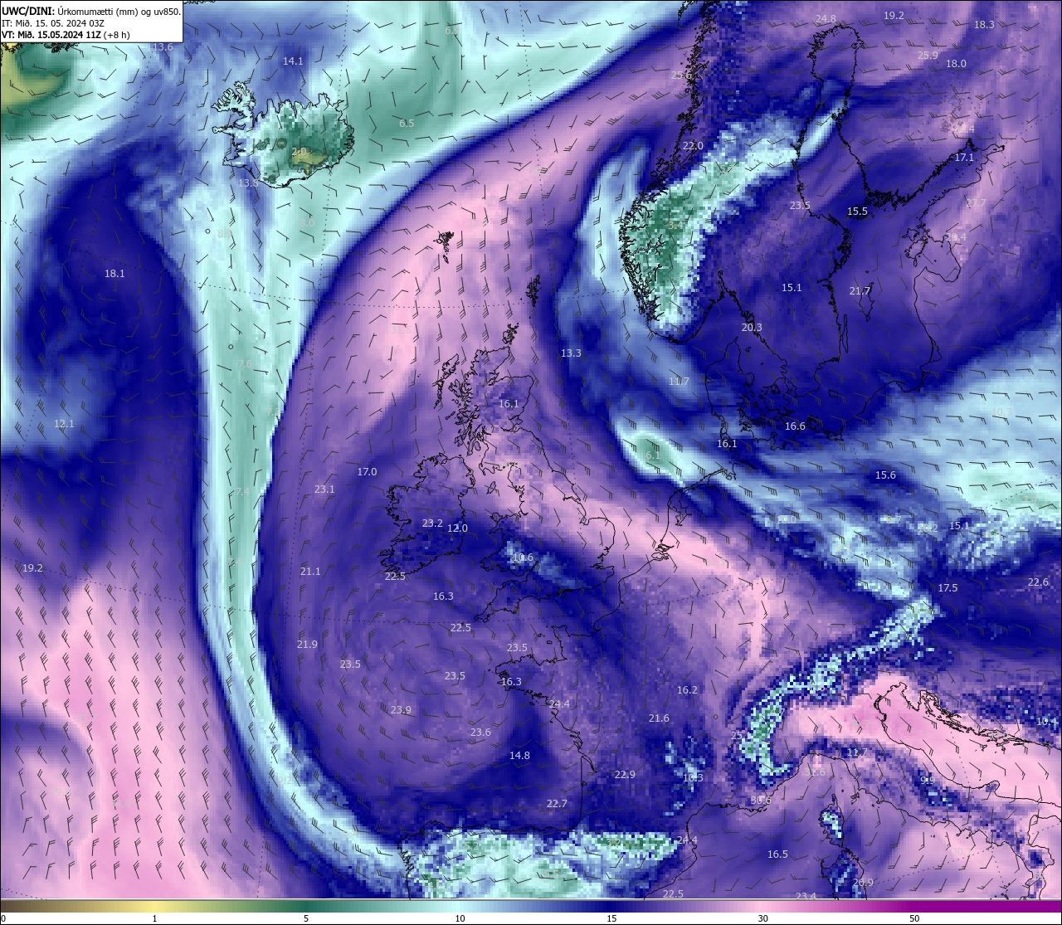This screenshot has width=1062, height=925.
Task: Click the 22.7 value near northern Spain
Action: click(557, 804)
